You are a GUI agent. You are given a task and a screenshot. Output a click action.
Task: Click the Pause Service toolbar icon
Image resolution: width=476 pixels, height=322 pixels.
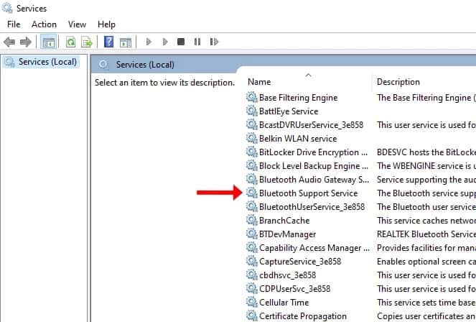[197, 42]
